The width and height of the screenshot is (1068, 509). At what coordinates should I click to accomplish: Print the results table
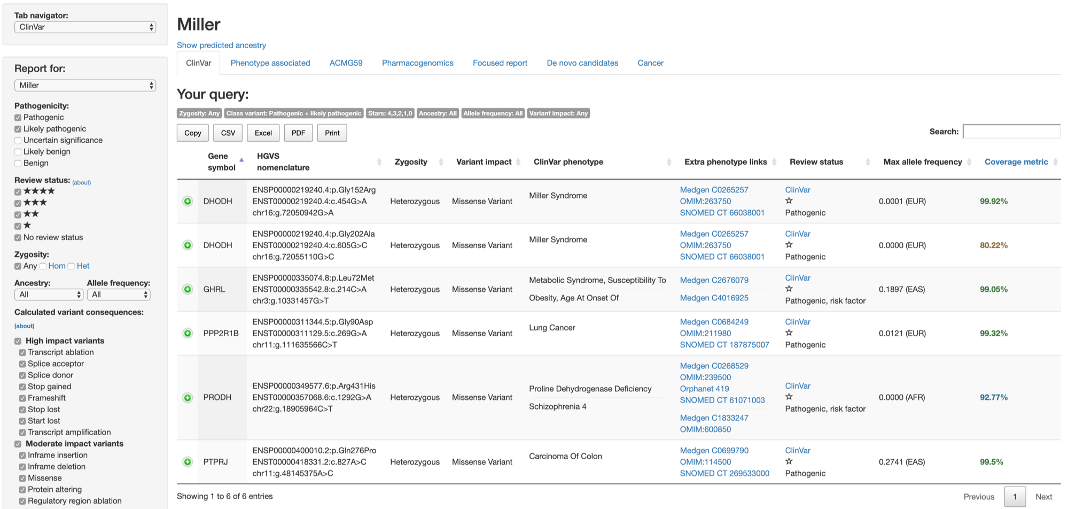(x=332, y=133)
